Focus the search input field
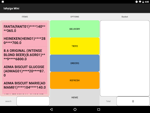Viewport: 150px width, 113px height. 33,101
